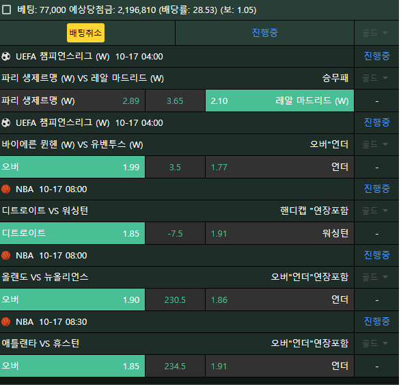
Task: Click the basketball icon for the 애틀랜타 game
Action: coord(6,322)
